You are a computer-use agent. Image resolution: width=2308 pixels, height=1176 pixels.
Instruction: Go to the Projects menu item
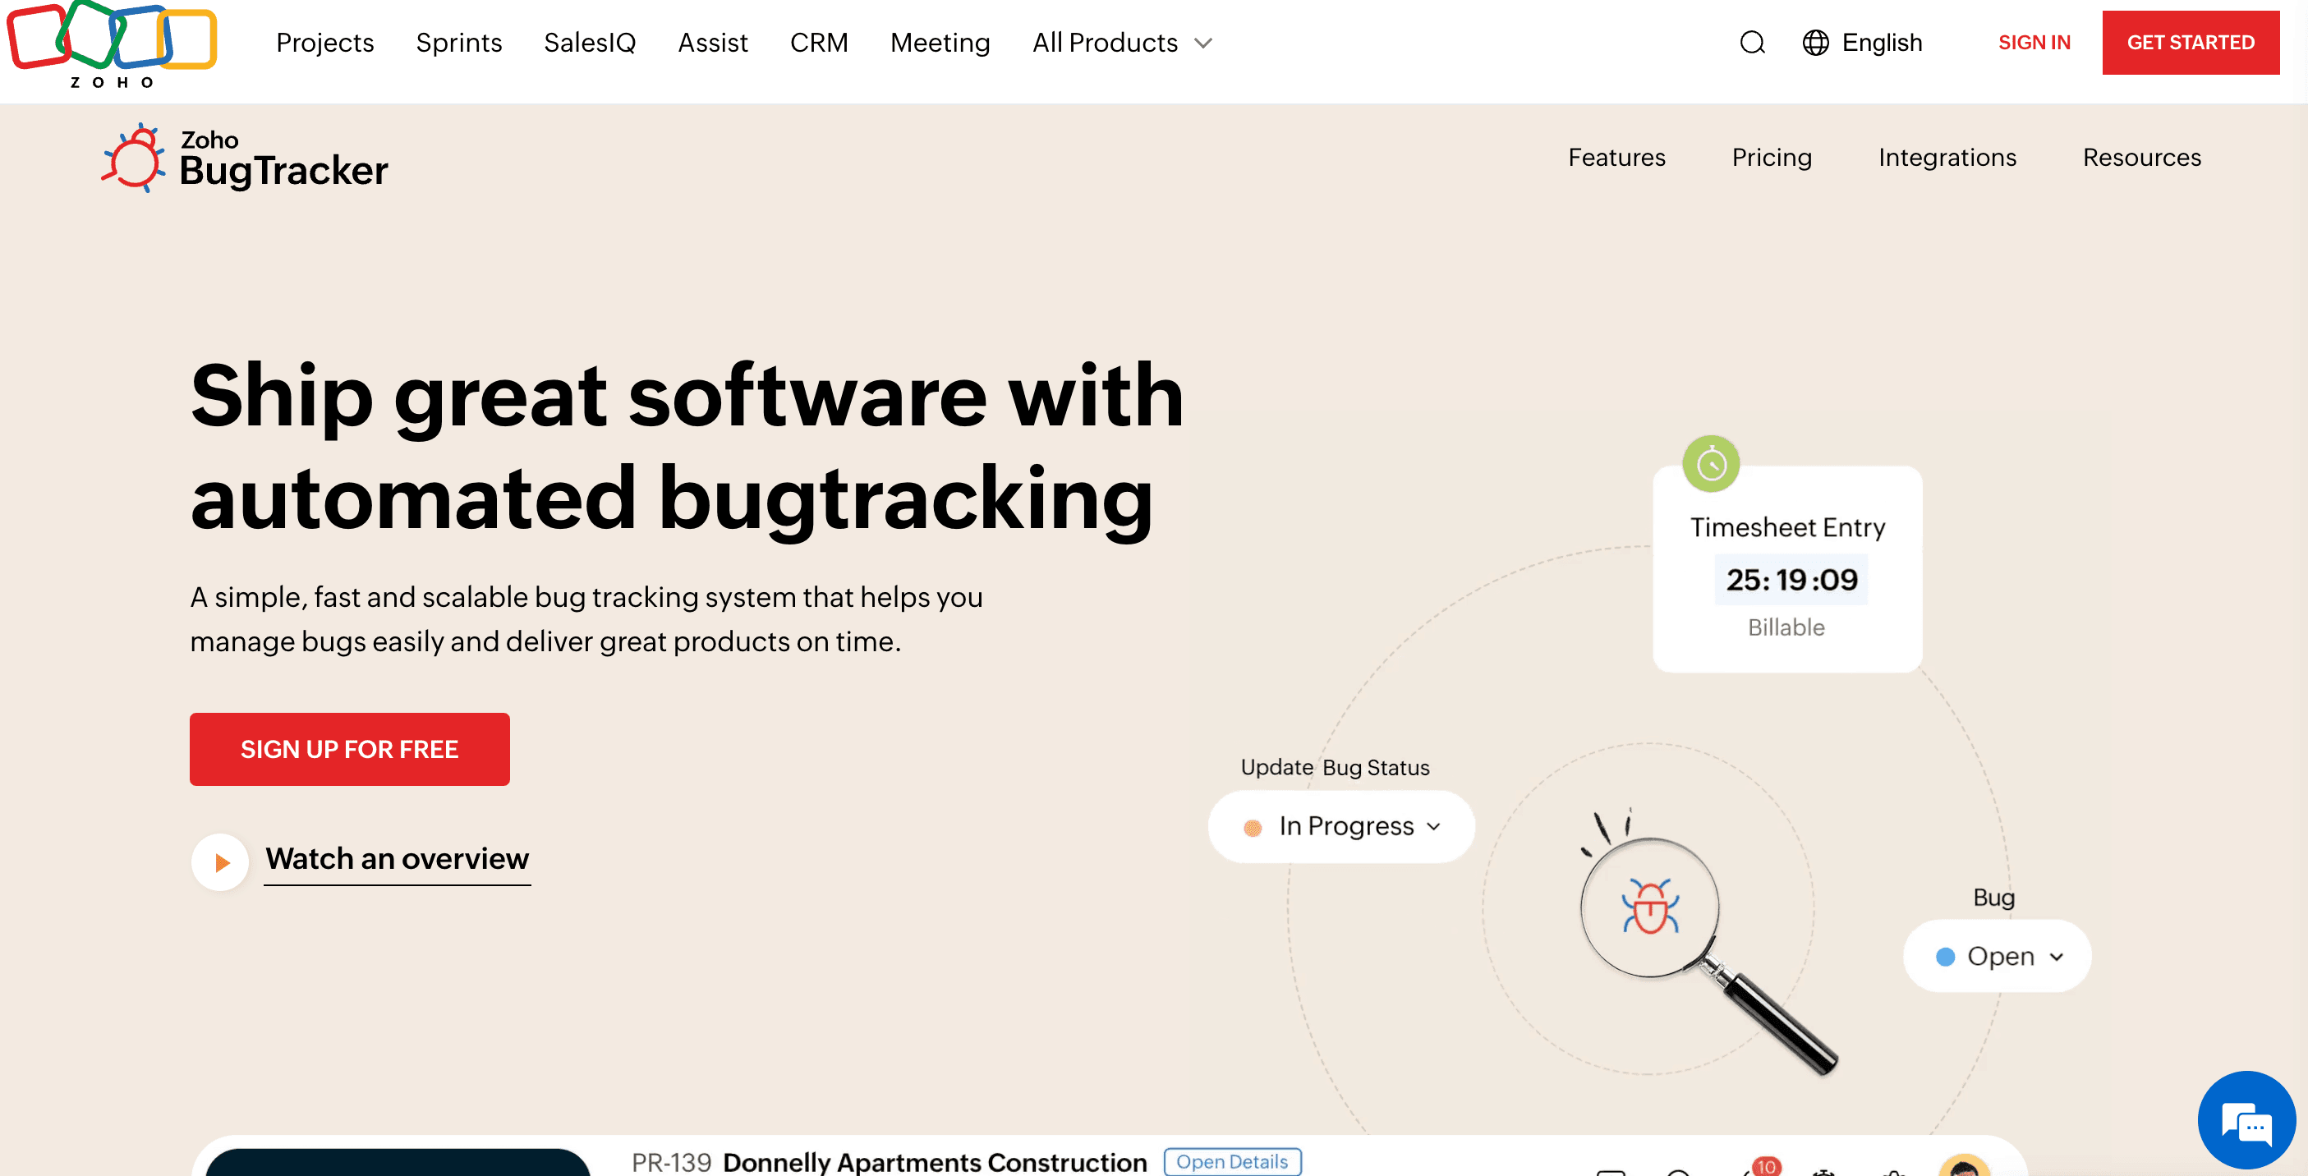(324, 43)
